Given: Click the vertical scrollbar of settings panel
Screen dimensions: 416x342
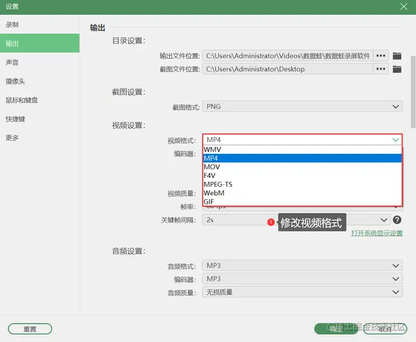Looking at the screenshot, I should coord(413,92).
